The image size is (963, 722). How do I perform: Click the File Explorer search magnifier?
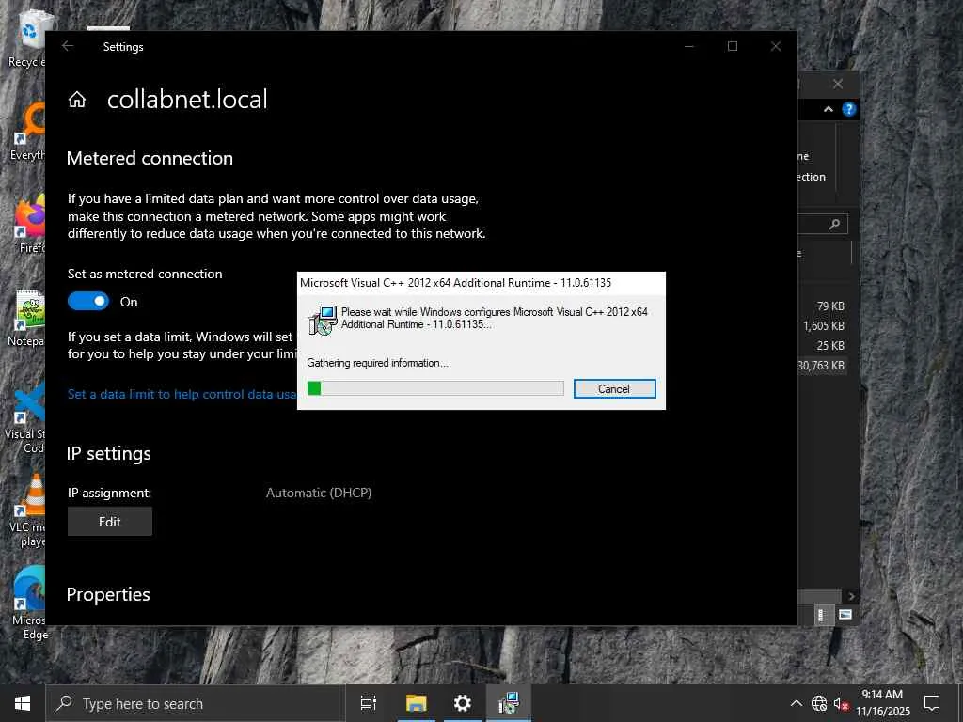pos(834,224)
